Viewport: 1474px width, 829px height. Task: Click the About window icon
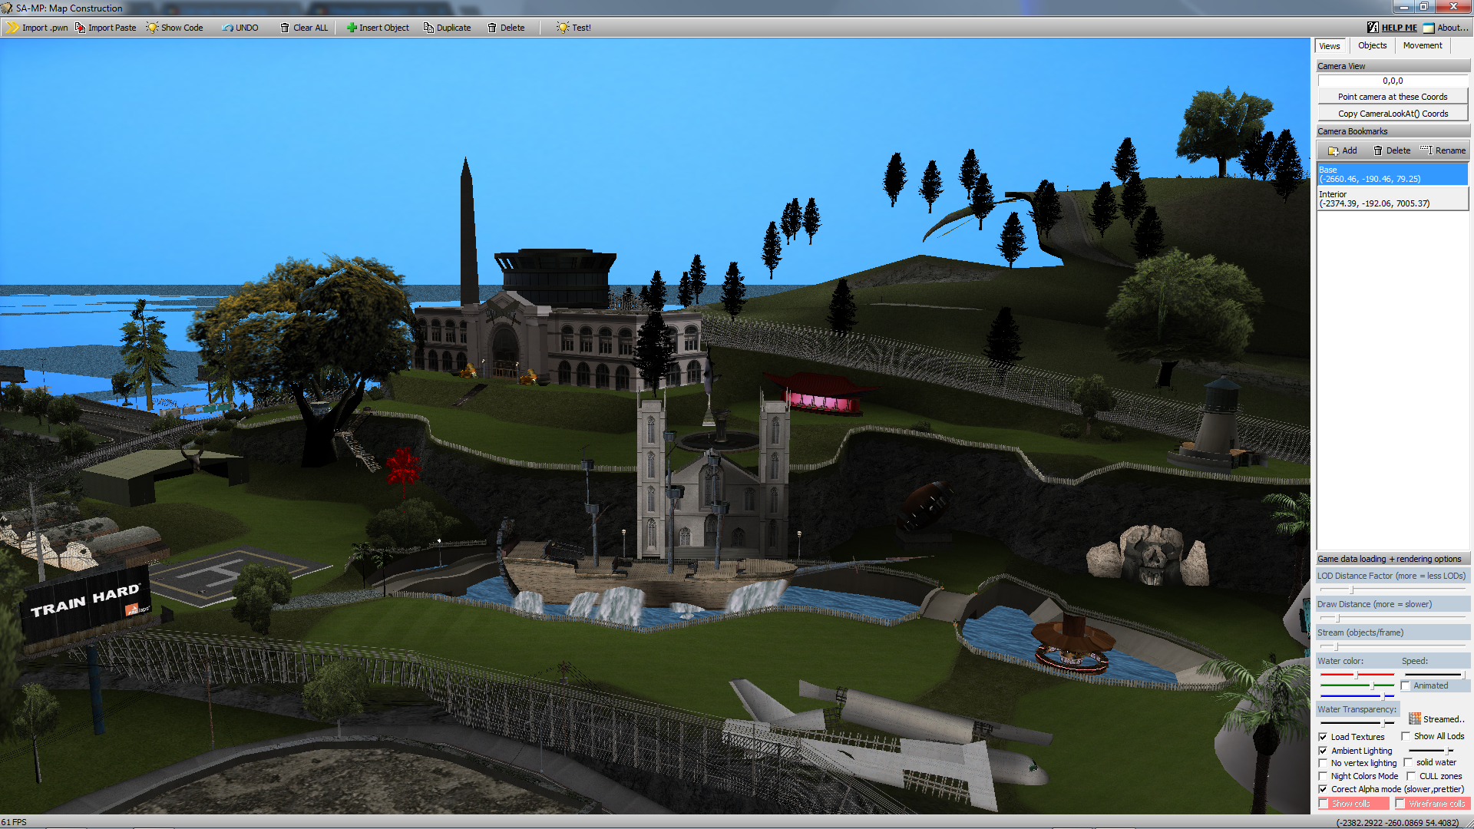[x=1429, y=28]
